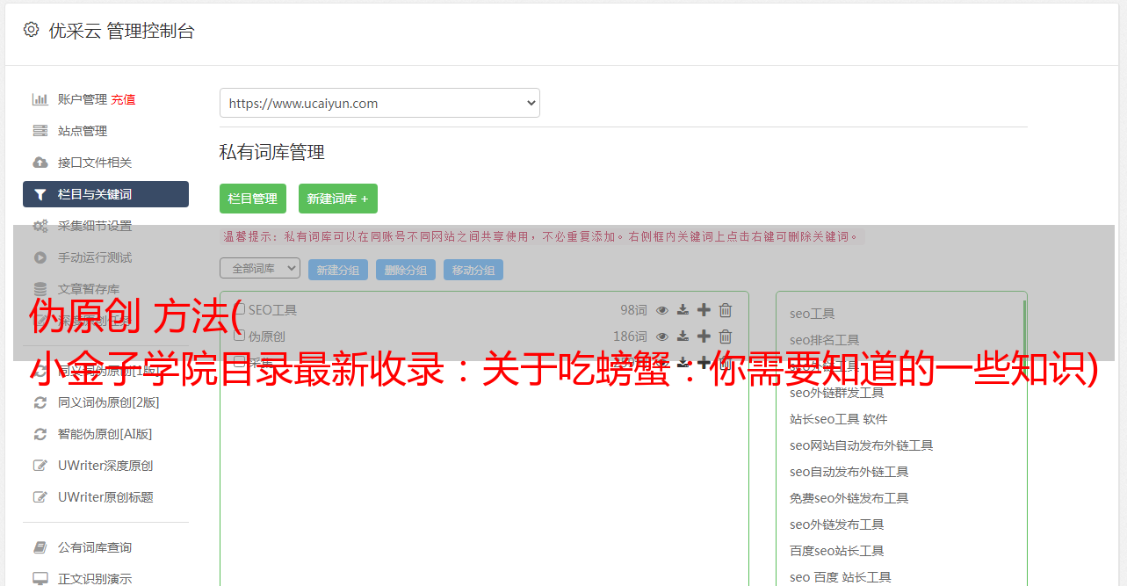Open 接口文件相关 in sidebar
The width and height of the screenshot is (1127, 586).
(x=95, y=163)
